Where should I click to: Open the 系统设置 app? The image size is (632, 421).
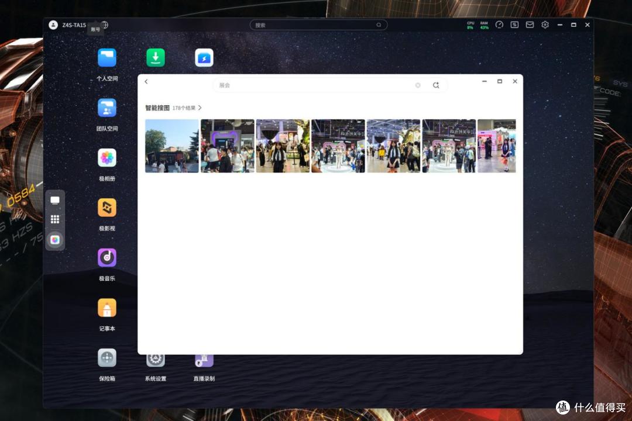[x=156, y=361]
